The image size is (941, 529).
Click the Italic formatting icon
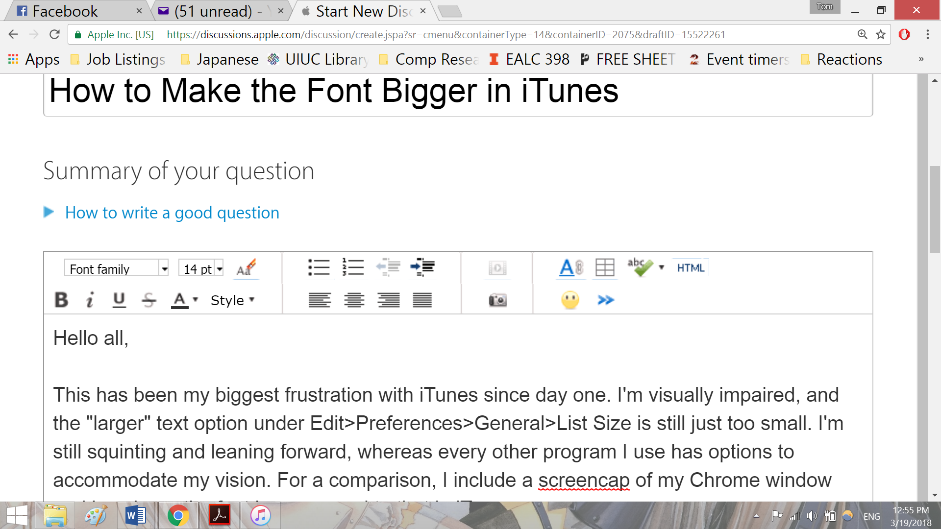tap(91, 300)
